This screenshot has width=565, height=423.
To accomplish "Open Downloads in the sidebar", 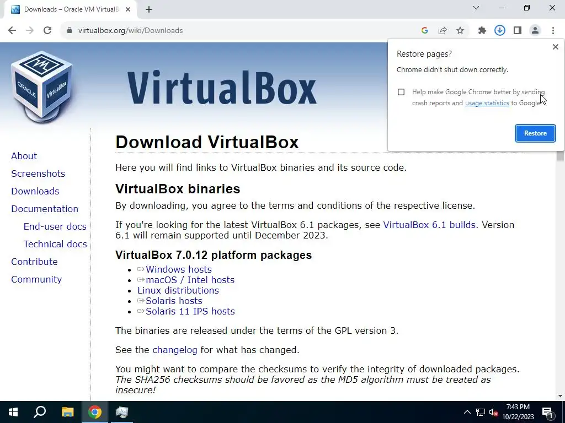I will [x=35, y=191].
